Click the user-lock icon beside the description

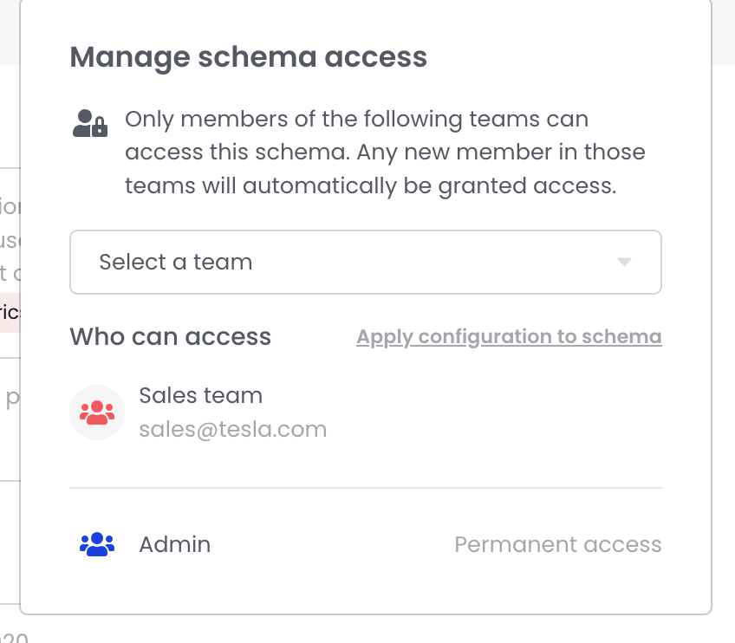90,123
